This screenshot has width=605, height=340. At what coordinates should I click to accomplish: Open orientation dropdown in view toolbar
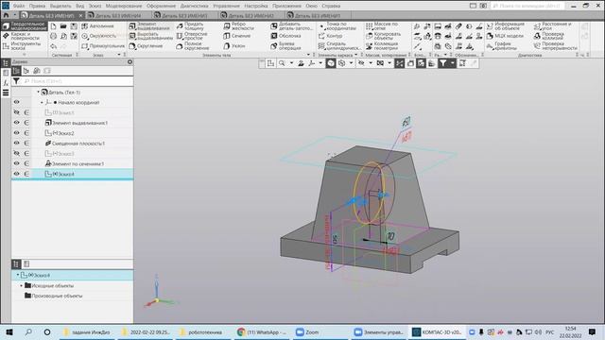pyautogui.click(x=320, y=63)
